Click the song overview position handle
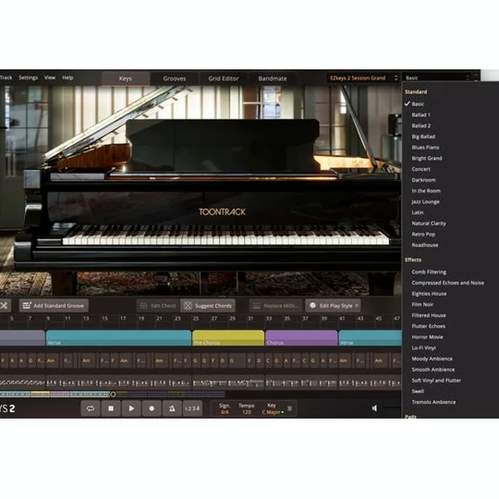This screenshot has height=499, width=499. (x=113, y=394)
